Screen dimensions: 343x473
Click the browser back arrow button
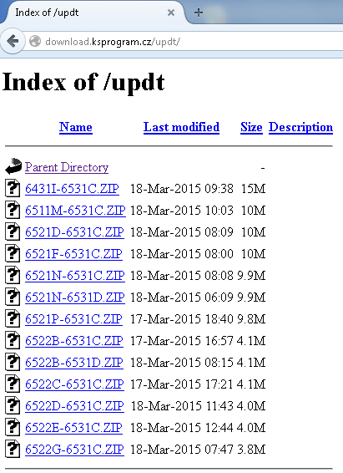coord(12,41)
